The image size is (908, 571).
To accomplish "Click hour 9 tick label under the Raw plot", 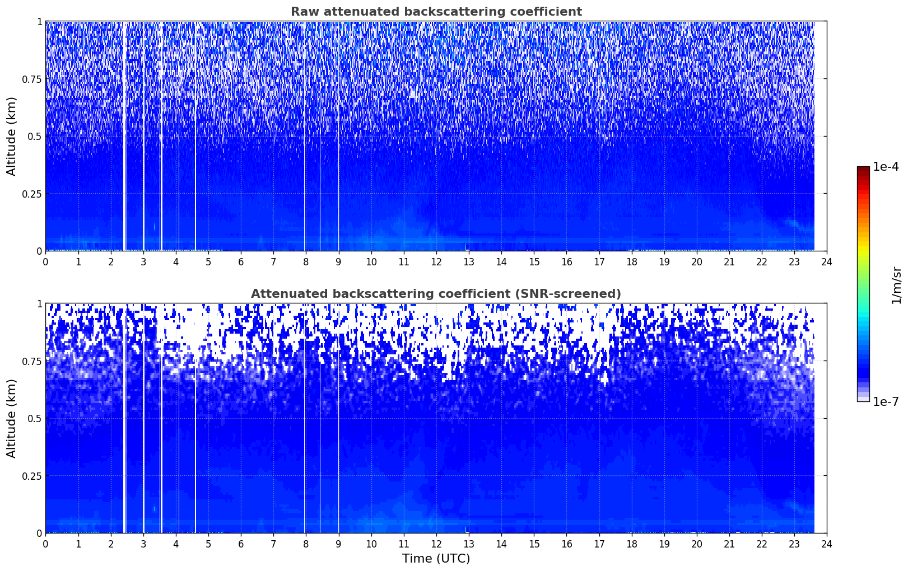I will 338,261.
